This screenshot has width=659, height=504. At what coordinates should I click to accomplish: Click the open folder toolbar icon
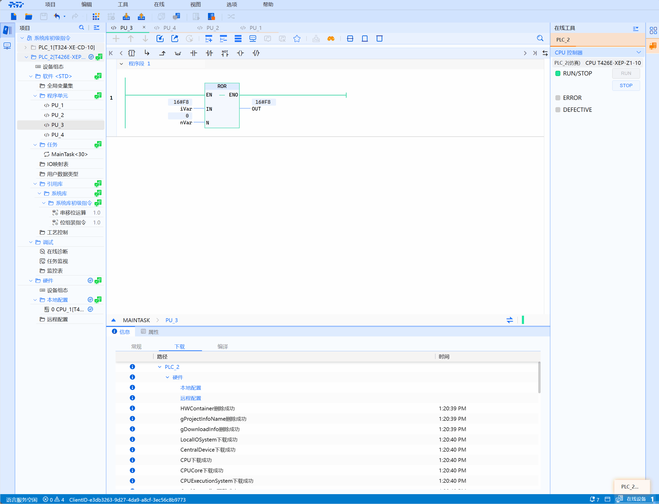[29, 17]
